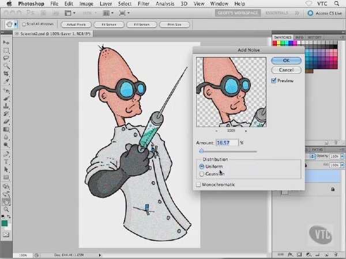
Task: Click Cancel in Add Noise dialog
Action: pyautogui.click(x=286, y=70)
